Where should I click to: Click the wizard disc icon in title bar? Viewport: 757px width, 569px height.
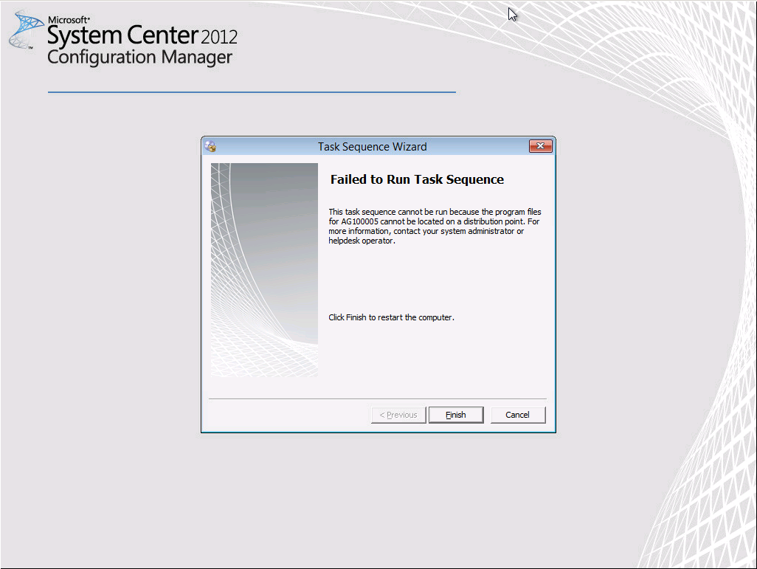click(211, 146)
